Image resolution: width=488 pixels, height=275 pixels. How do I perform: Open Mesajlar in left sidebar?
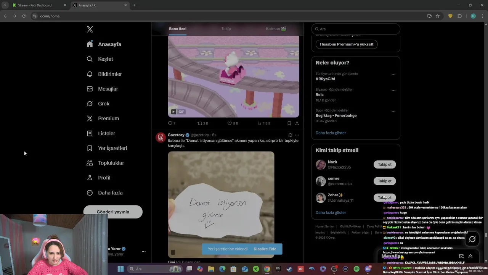(x=102, y=89)
